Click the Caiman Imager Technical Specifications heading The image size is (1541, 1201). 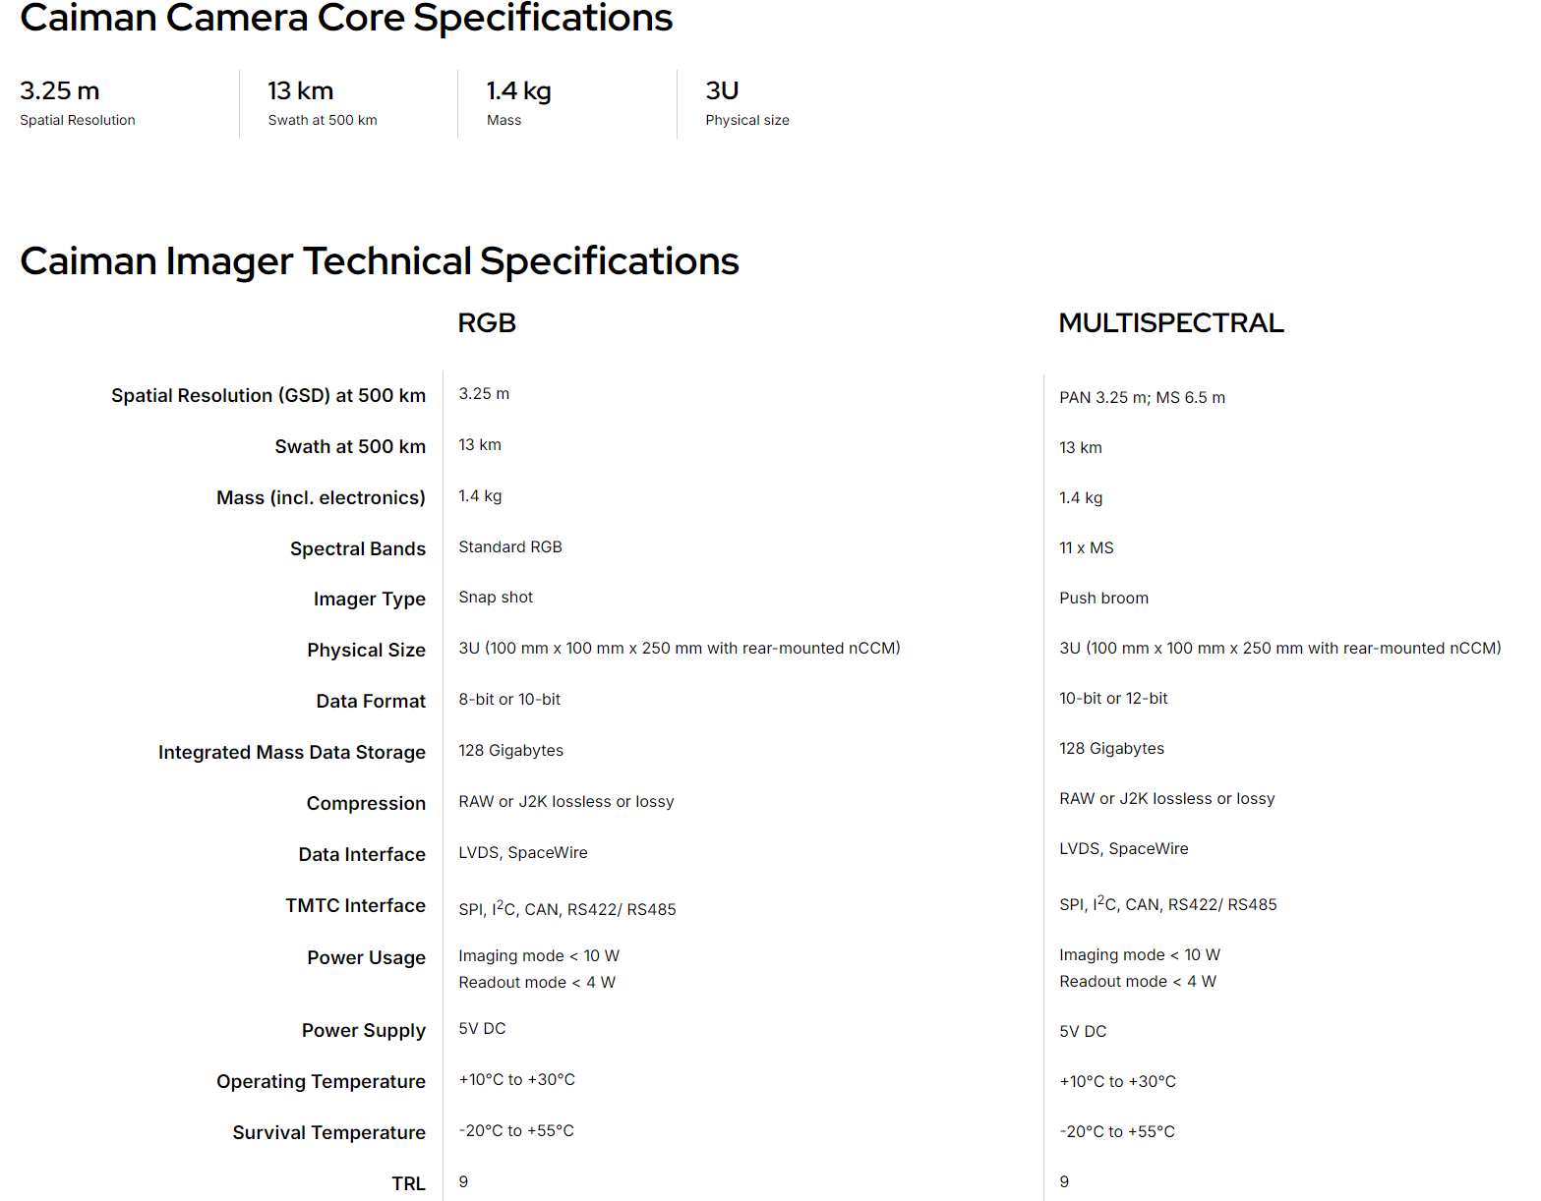pyautogui.click(x=380, y=261)
